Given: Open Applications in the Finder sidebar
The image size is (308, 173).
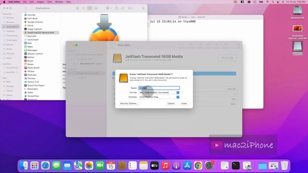Looking at the screenshot, I should 11,27.
